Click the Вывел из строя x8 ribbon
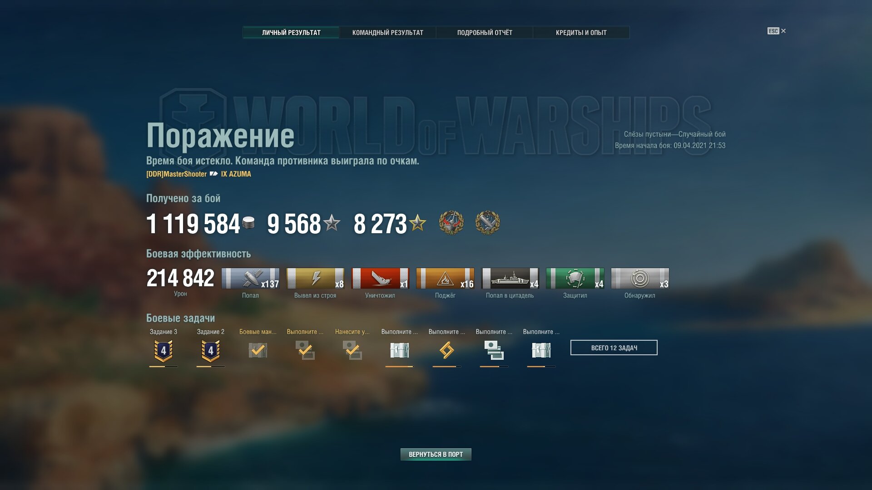The width and height of the screenshot is (872, 490). tap(315, 279)
